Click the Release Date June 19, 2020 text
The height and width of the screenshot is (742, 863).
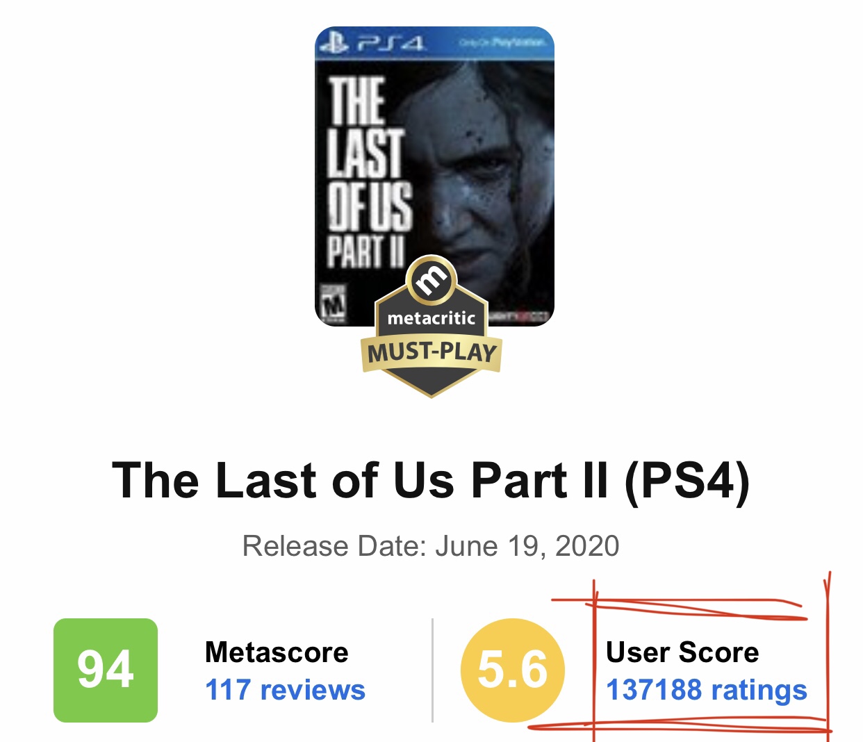(x=431, y=546)
